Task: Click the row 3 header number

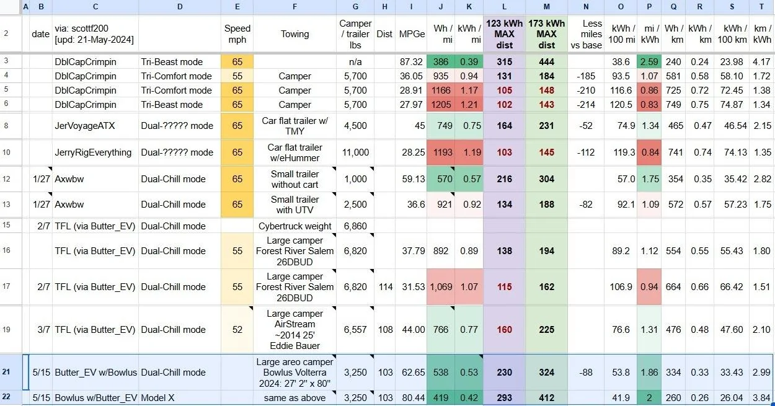Action: click(6, 62)
